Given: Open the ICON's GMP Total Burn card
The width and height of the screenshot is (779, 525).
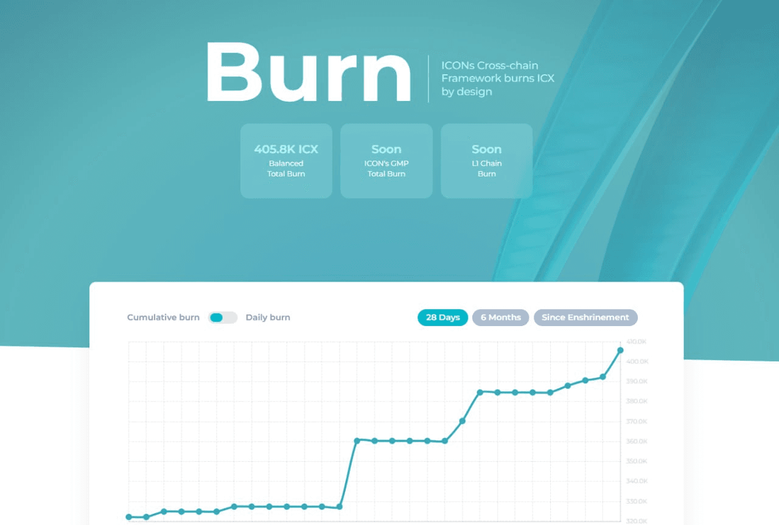Looking at the screenshot, I should pos(386,161).
